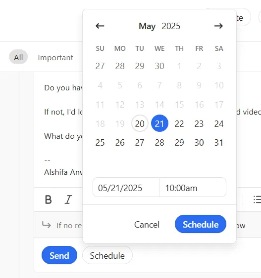Viewport: 261px width, 278px height.
Task: Insert bulleted list icon
Action: tap(257, 199)
